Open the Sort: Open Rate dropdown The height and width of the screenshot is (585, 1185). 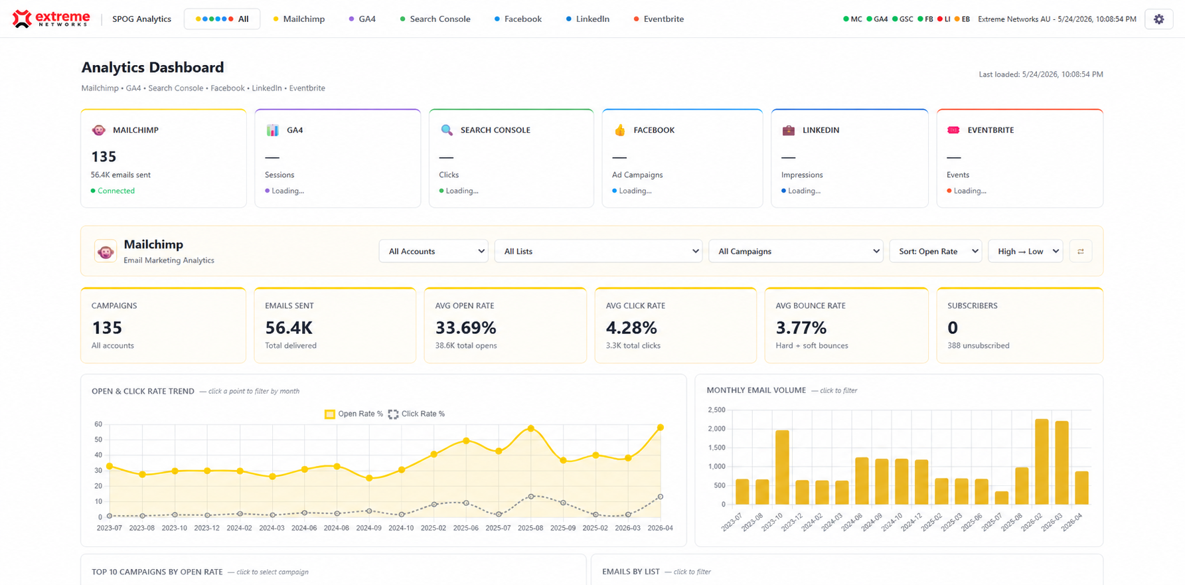pyautogui.click(x=935, y=251)
